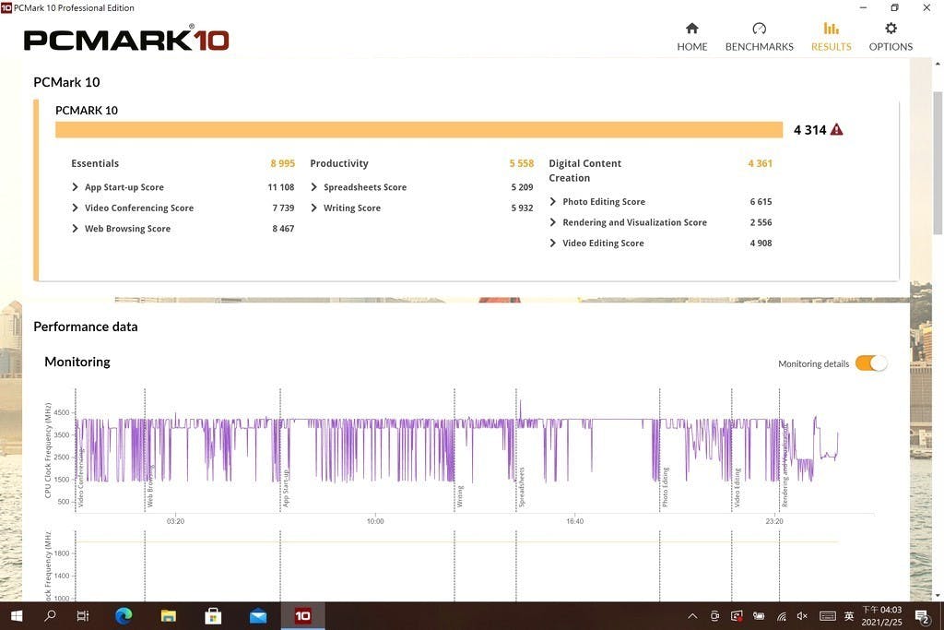Click the volume muted speaker icon
Image resolution: width=944 pixels, height=630 pixels.
click(802, 615)
